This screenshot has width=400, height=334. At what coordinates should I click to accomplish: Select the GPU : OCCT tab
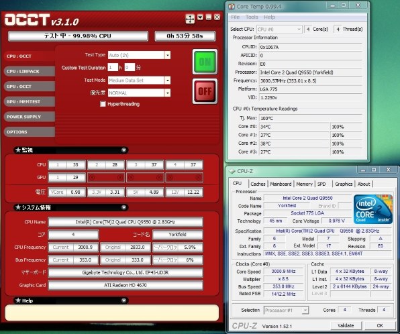[30, 87]
